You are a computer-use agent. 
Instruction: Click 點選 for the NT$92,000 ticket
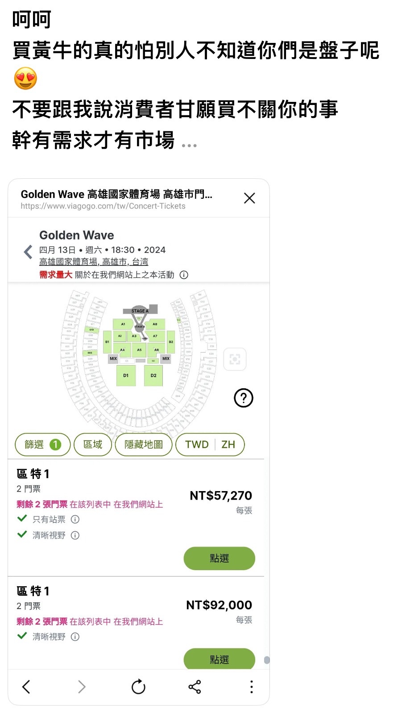coord(219,659)
